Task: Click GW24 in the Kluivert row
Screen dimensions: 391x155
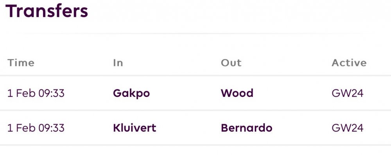Action: [x=347, y=128]
